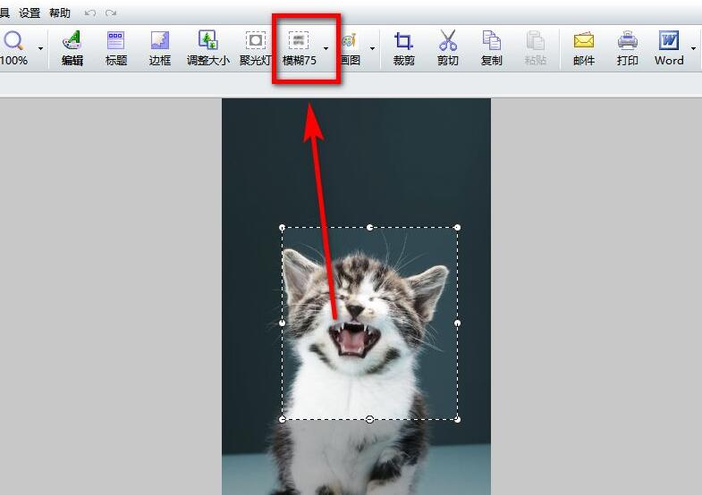Open the 调整大小 (Resize) tool

click(207, 47)
